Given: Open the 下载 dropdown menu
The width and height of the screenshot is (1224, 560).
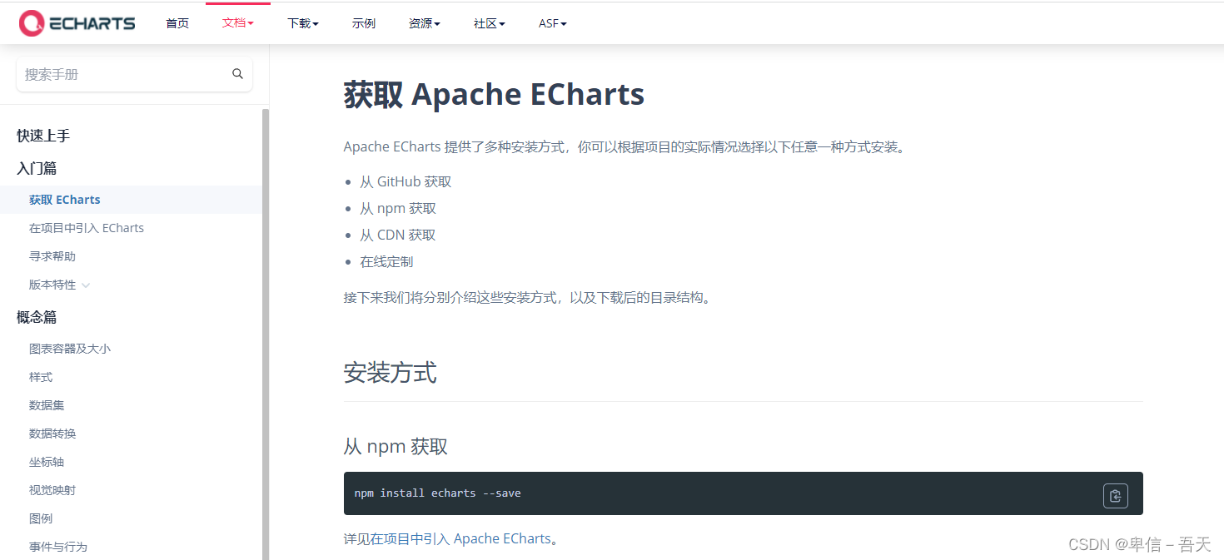Looking at the screenshot, I should tap(303, 23).
